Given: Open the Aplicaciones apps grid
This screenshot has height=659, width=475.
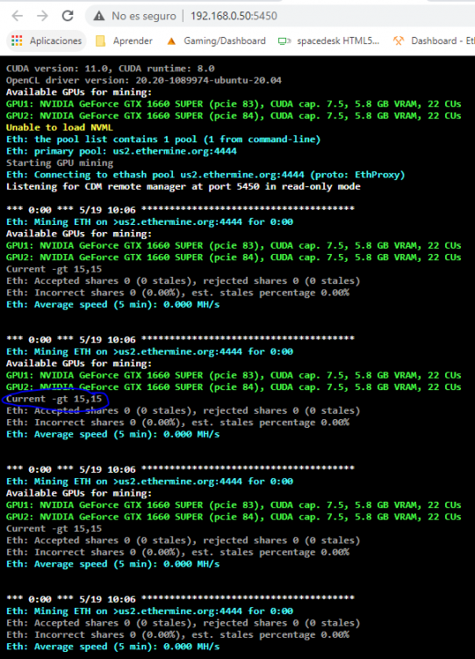Looking at the screenshot, I should tap(47, 40).
